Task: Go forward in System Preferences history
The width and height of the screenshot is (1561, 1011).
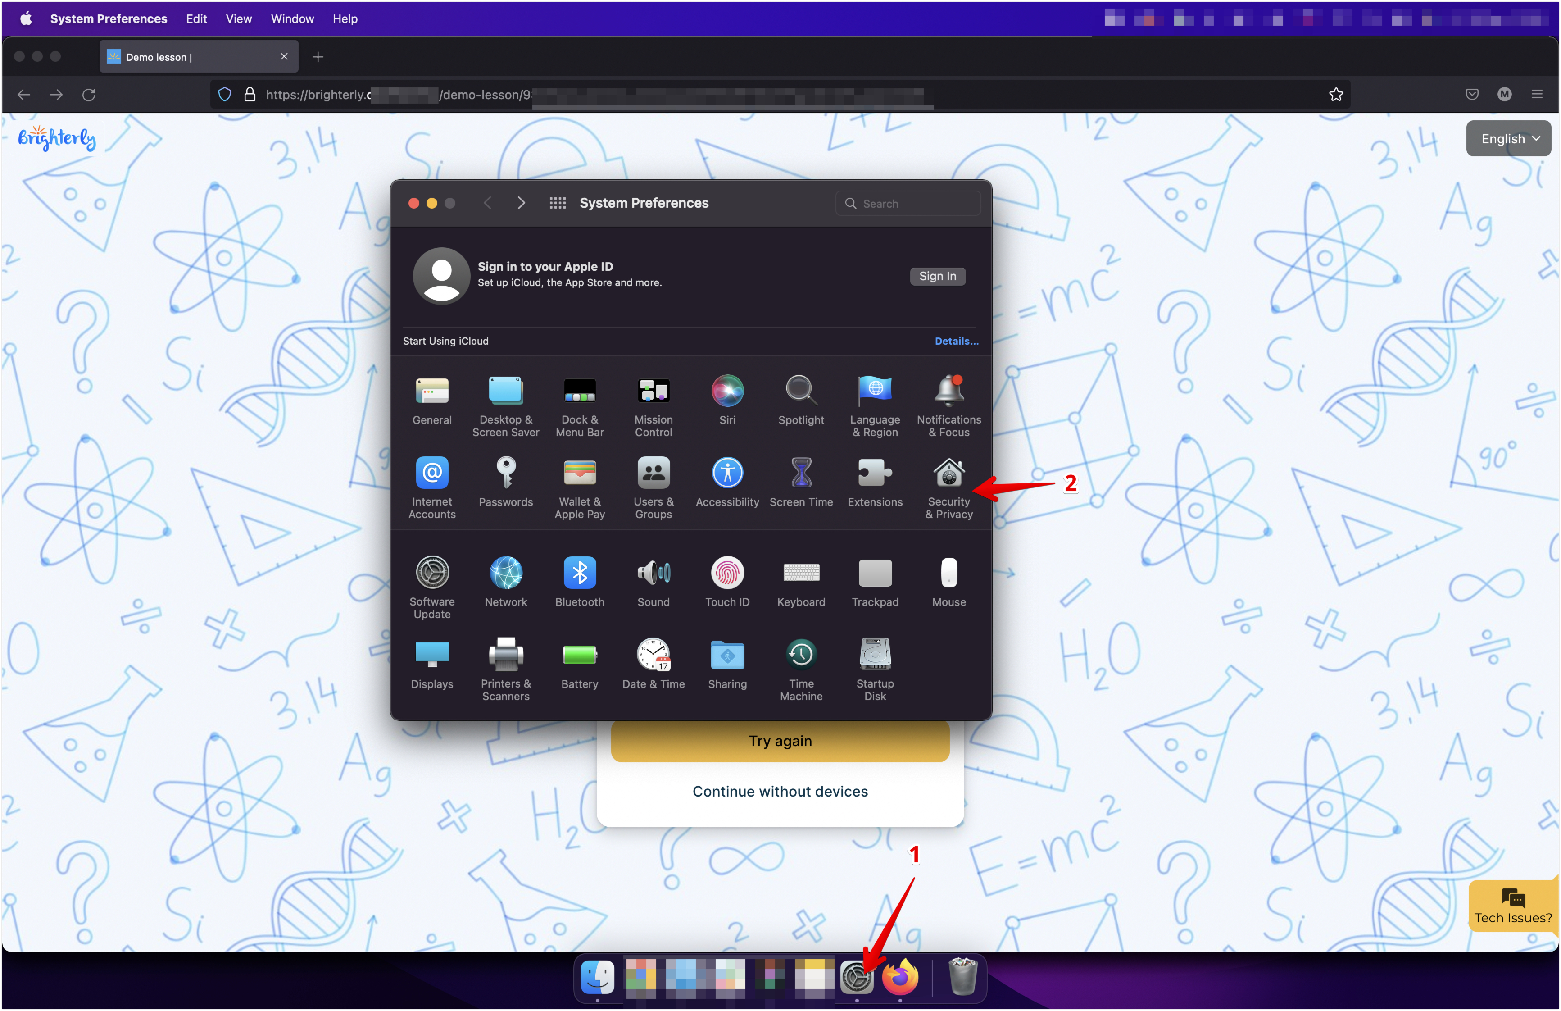Action: (x=522, y=203)
